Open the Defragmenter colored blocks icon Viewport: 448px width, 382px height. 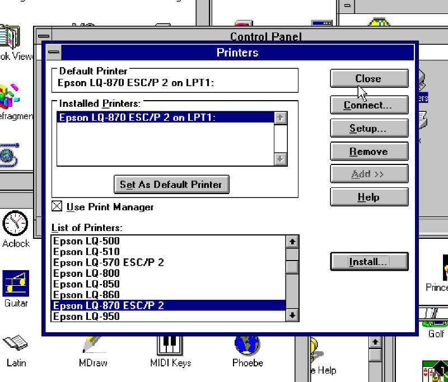(x=10, y=96)
